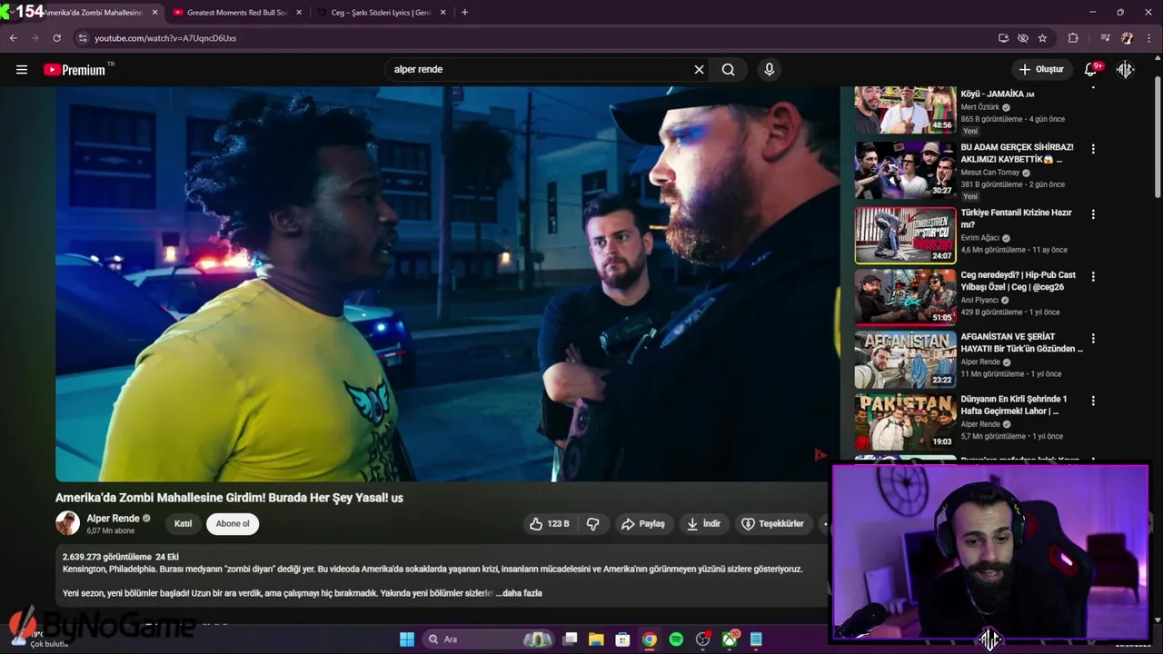The height and width of the screenshot is (654, 1163).
Task: Open Notepad from the taskbar
Action: click(x=756, y=639)
